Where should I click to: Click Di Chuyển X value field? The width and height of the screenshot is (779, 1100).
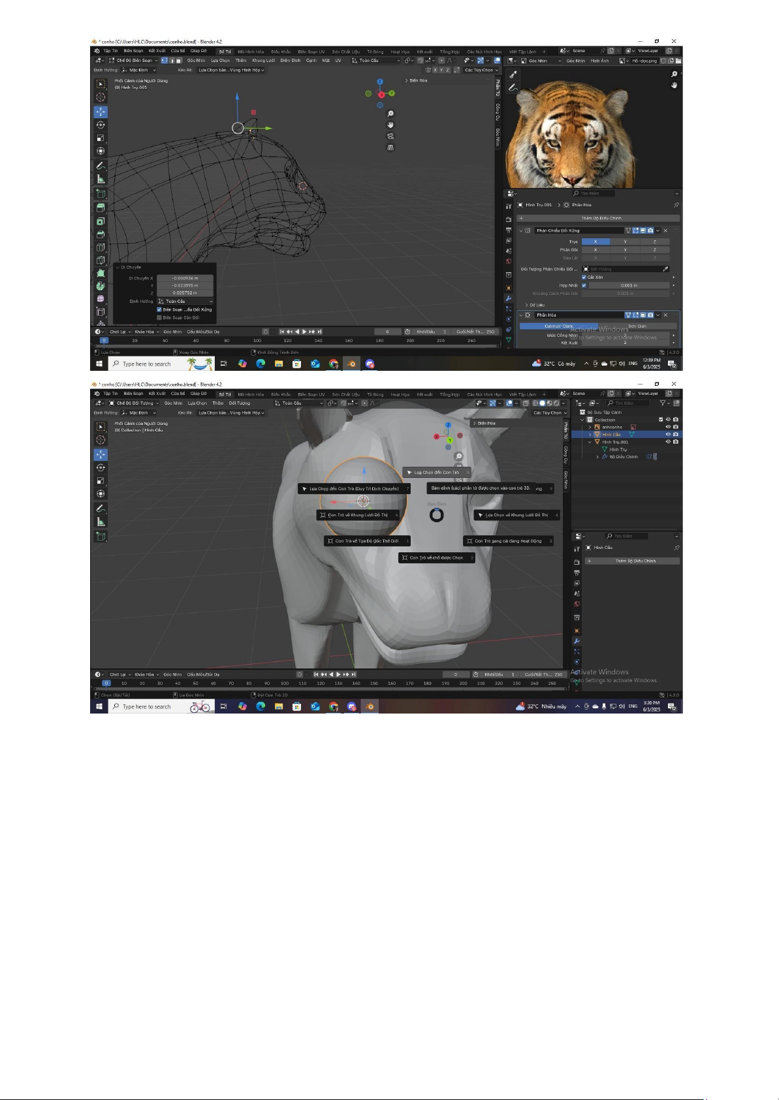pyautogui.click(x=185, y=278)
